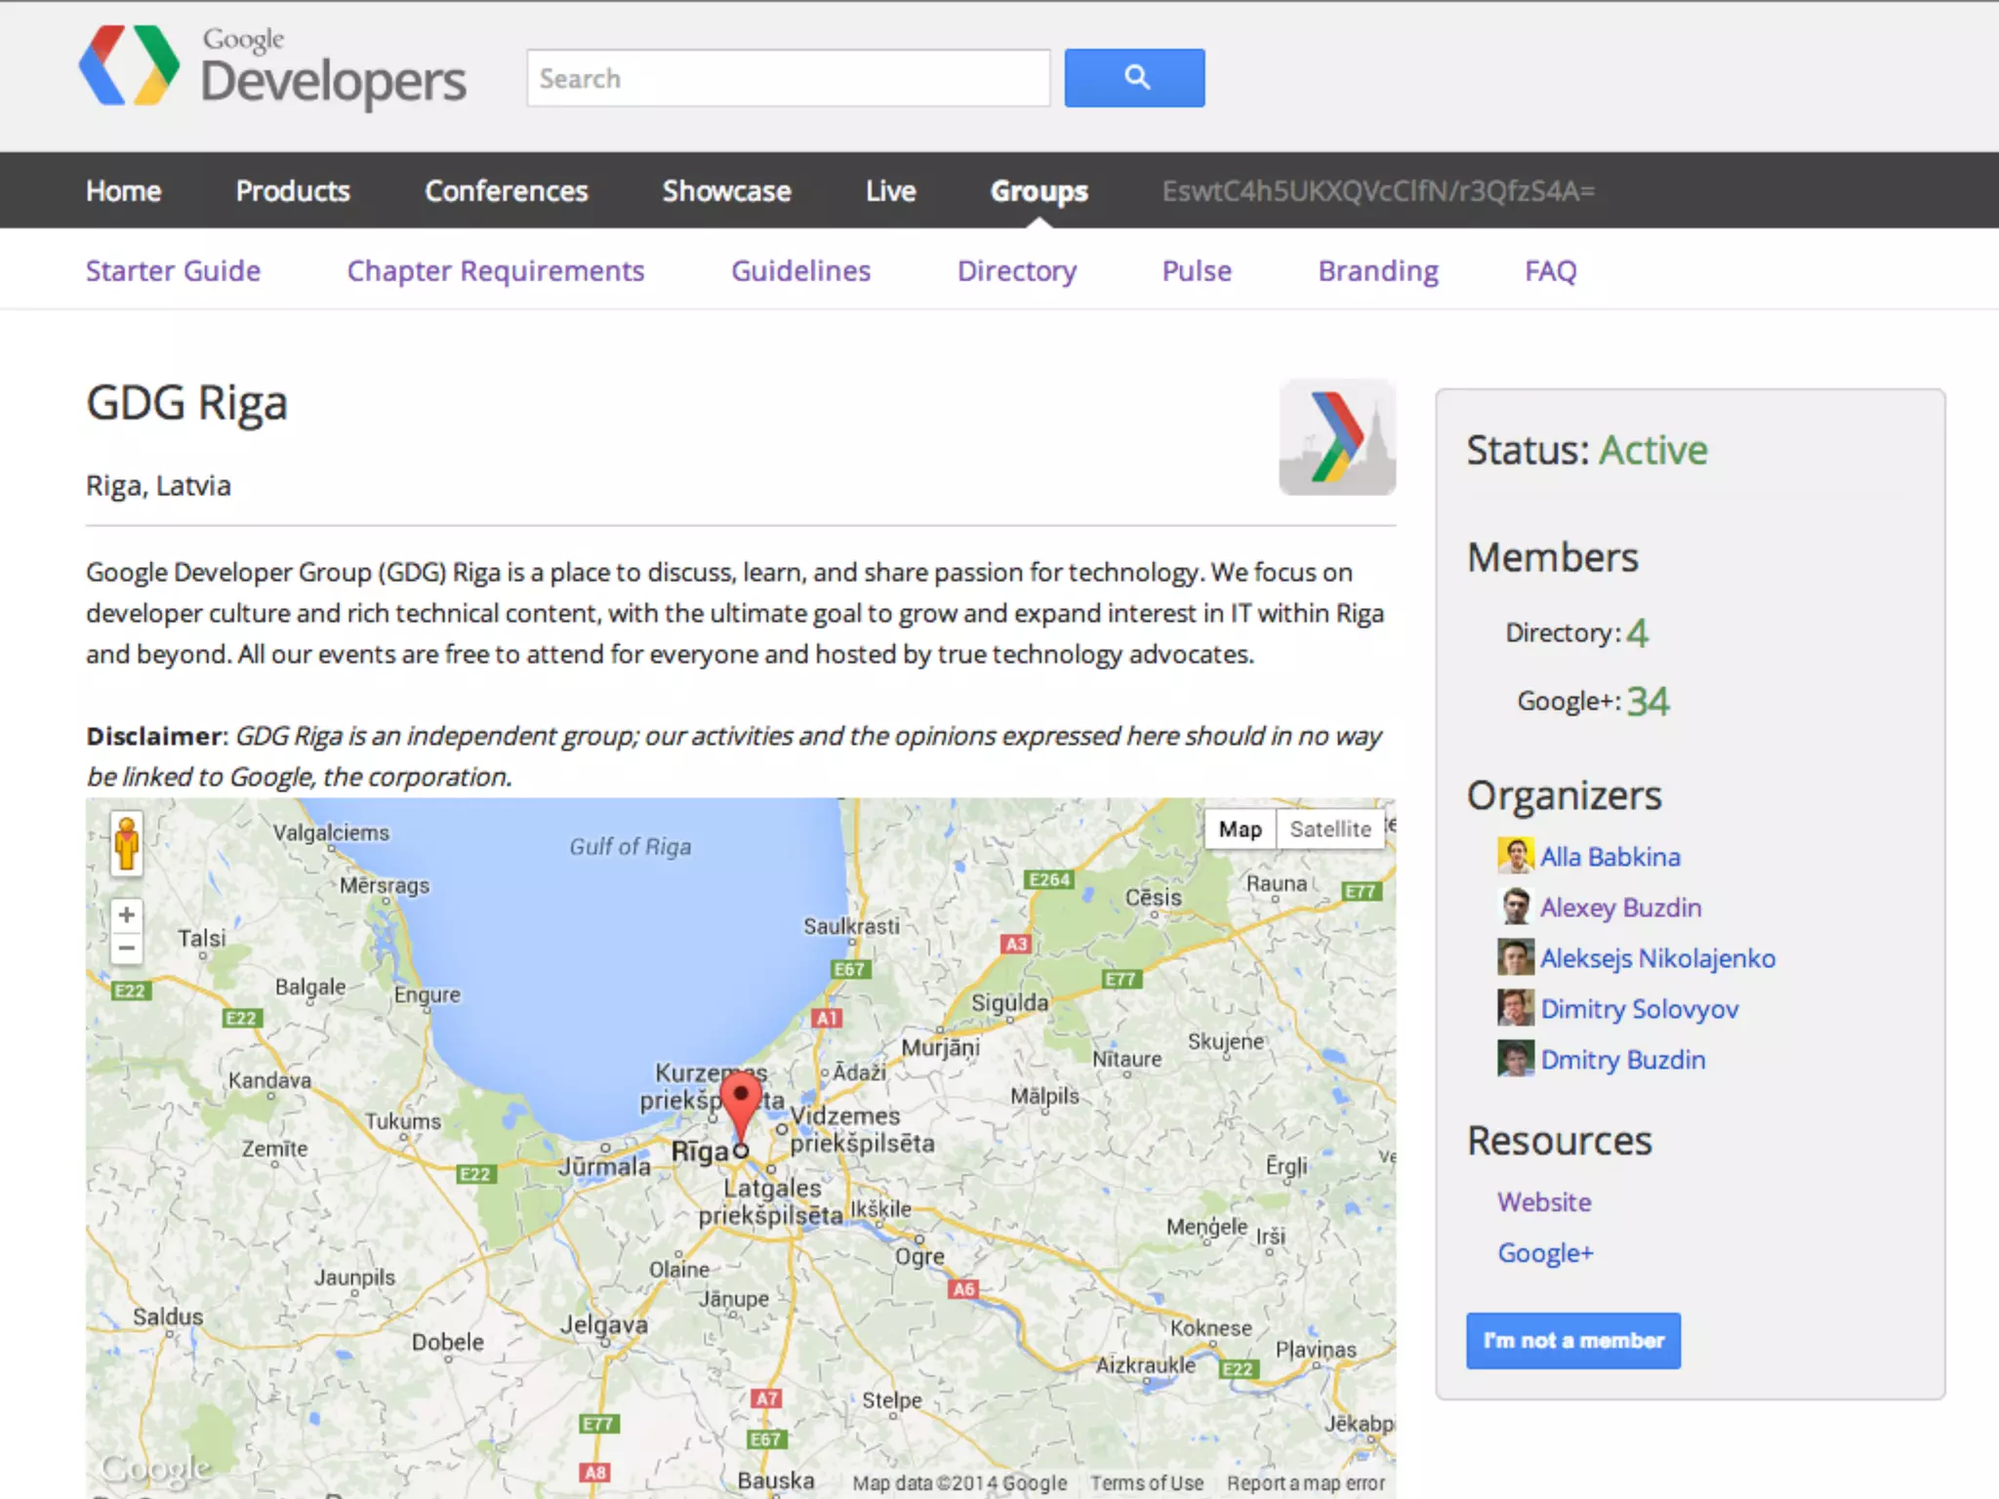The width and height of the screenshot is (1999, 1499).
Task: Open the Conferences nav item
Action: 507,190
